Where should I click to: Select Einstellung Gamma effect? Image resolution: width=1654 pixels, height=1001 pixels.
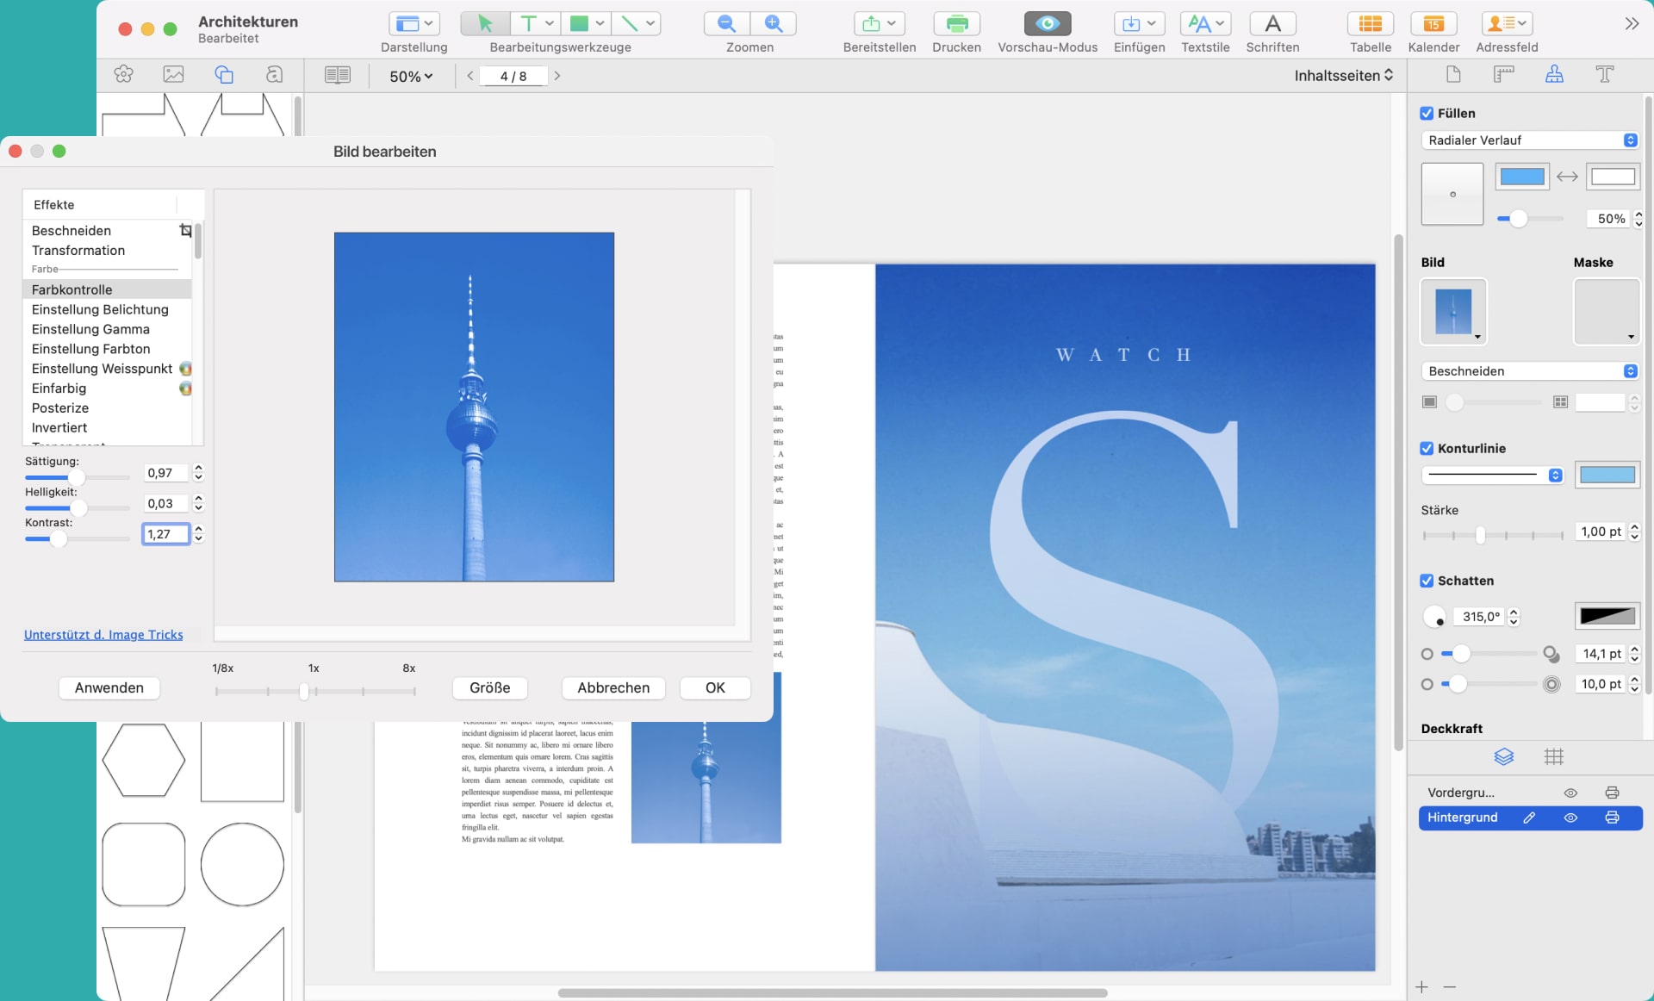90,329
